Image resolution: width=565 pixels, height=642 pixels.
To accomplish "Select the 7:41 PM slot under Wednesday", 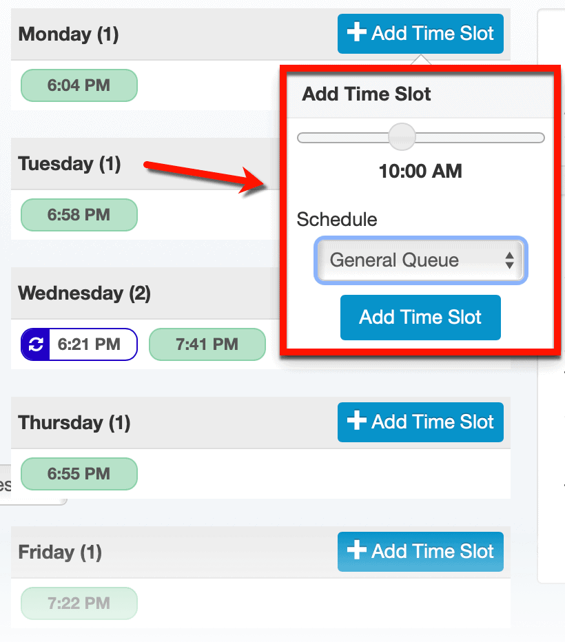I will point(207,344).
